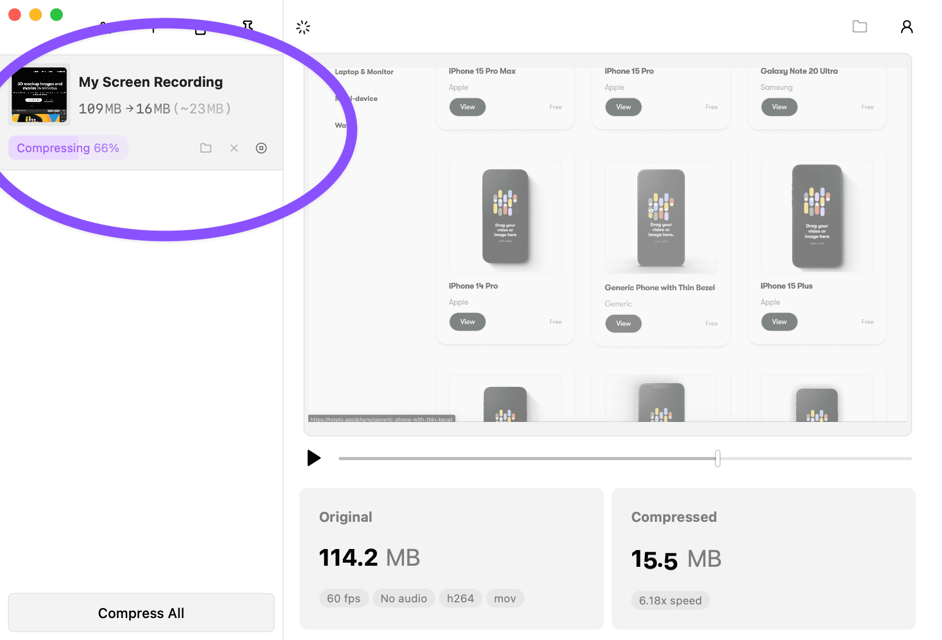
Task: Click the mov format tag
Action: coord(504,598)
